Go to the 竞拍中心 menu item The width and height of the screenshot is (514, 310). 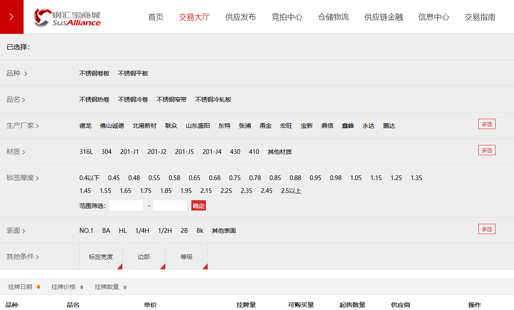tap(287, 17)
